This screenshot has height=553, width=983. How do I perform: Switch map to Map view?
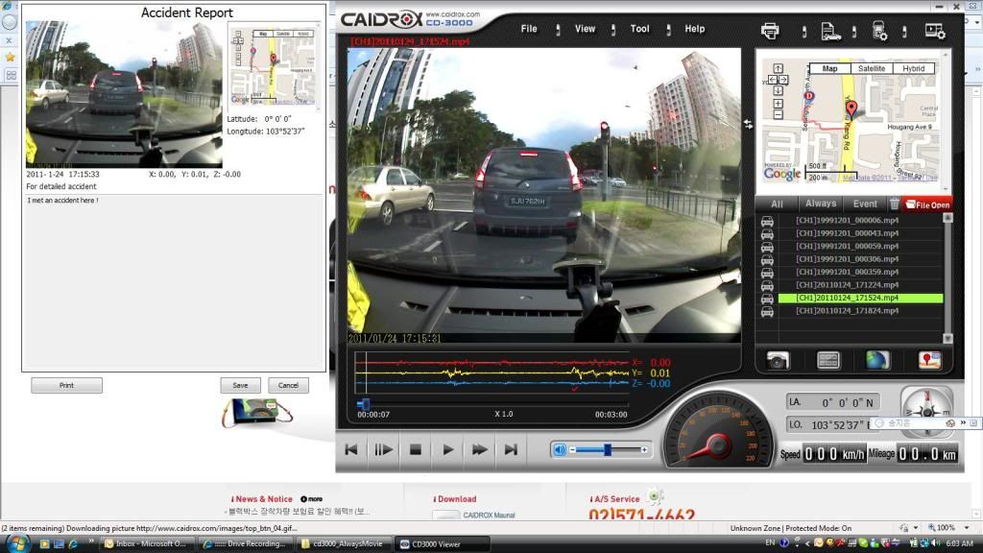point(829,68)
